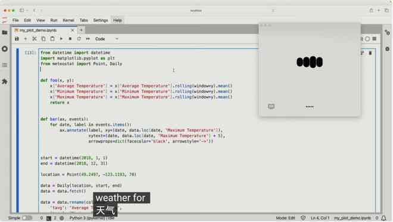This screenshot has height=222, width=393.
Task: Paste cell from clipboard icon
Action: [x=52, y=39]
